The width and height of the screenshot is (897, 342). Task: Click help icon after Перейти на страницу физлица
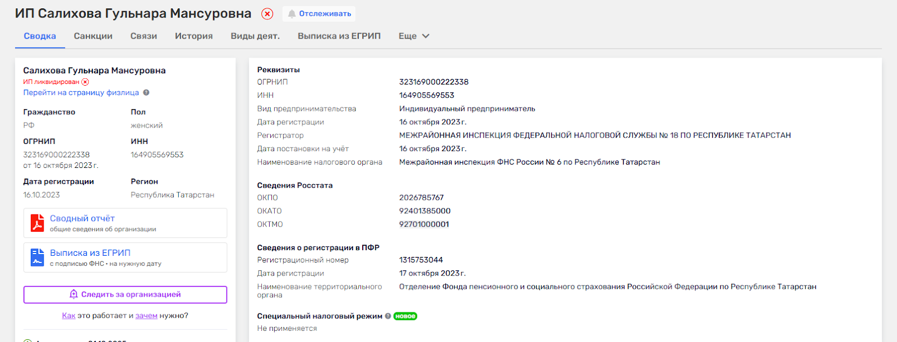coord(146,92)
